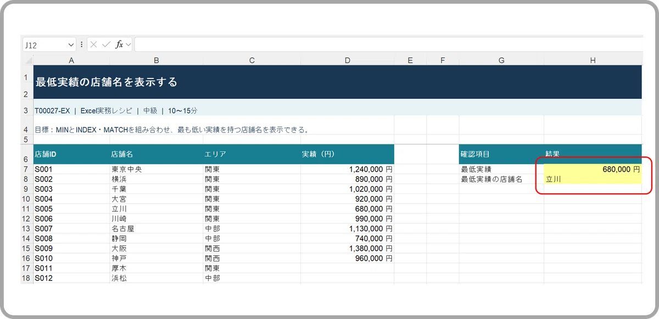659x319 pixels.
Task: Click the Insert Function fx icon
Action: pyautogui.click(x=119, y=44)
